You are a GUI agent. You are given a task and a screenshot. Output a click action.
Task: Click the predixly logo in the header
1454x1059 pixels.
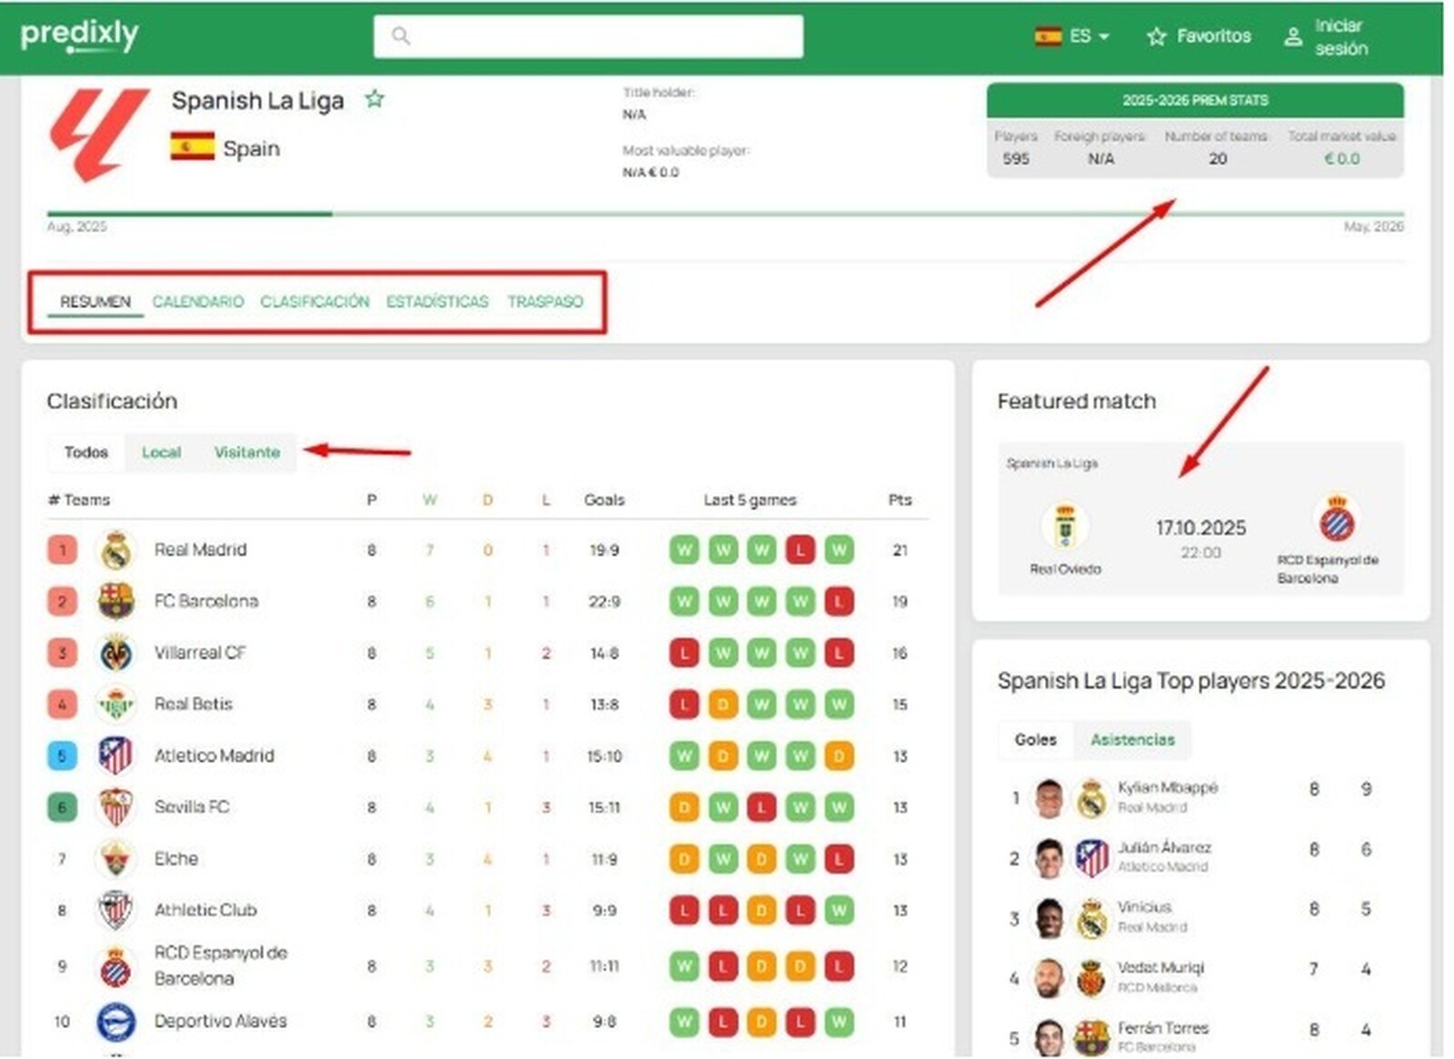tap(79, 35)
